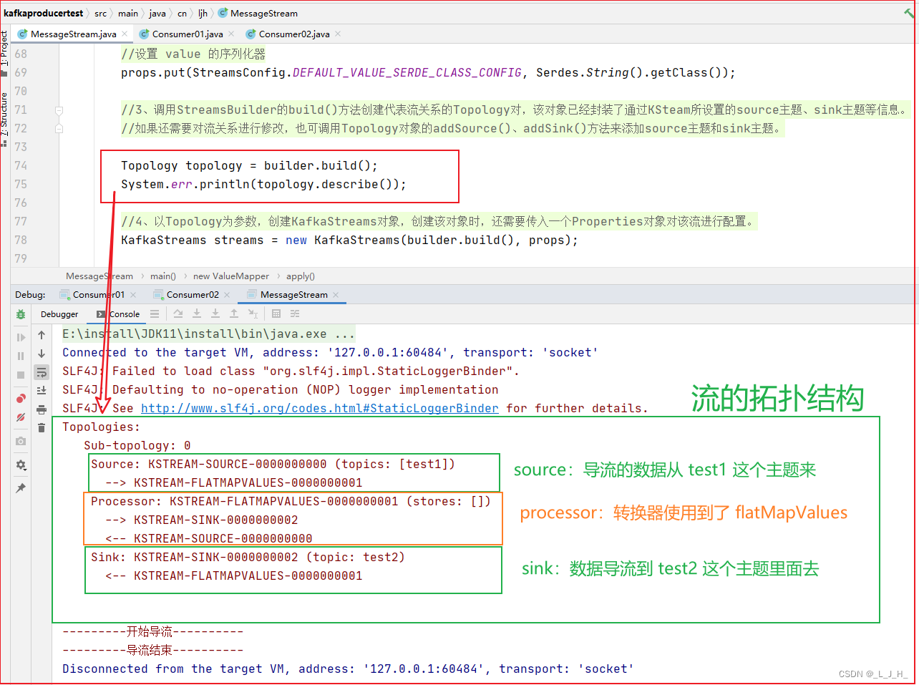Close the Consumer02.java editor tab
Screen dimensions: 919x685
[x=338, y=34]
